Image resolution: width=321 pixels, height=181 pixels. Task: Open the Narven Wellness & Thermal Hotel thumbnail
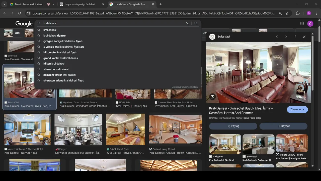coord(27,129)
